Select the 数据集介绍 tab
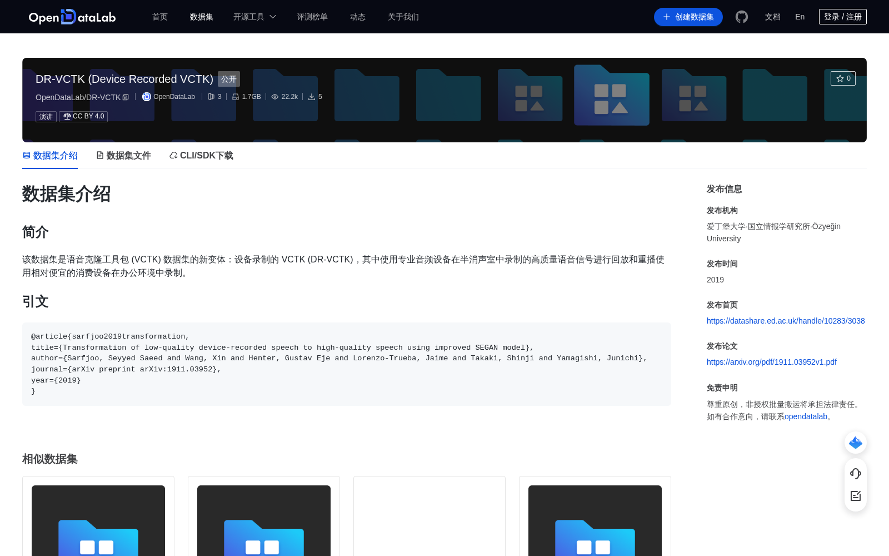The height and width of the screenshot is (556, 889). tap(50, 156)
